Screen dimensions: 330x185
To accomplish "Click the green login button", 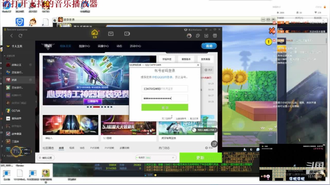I will click(165, 108).
